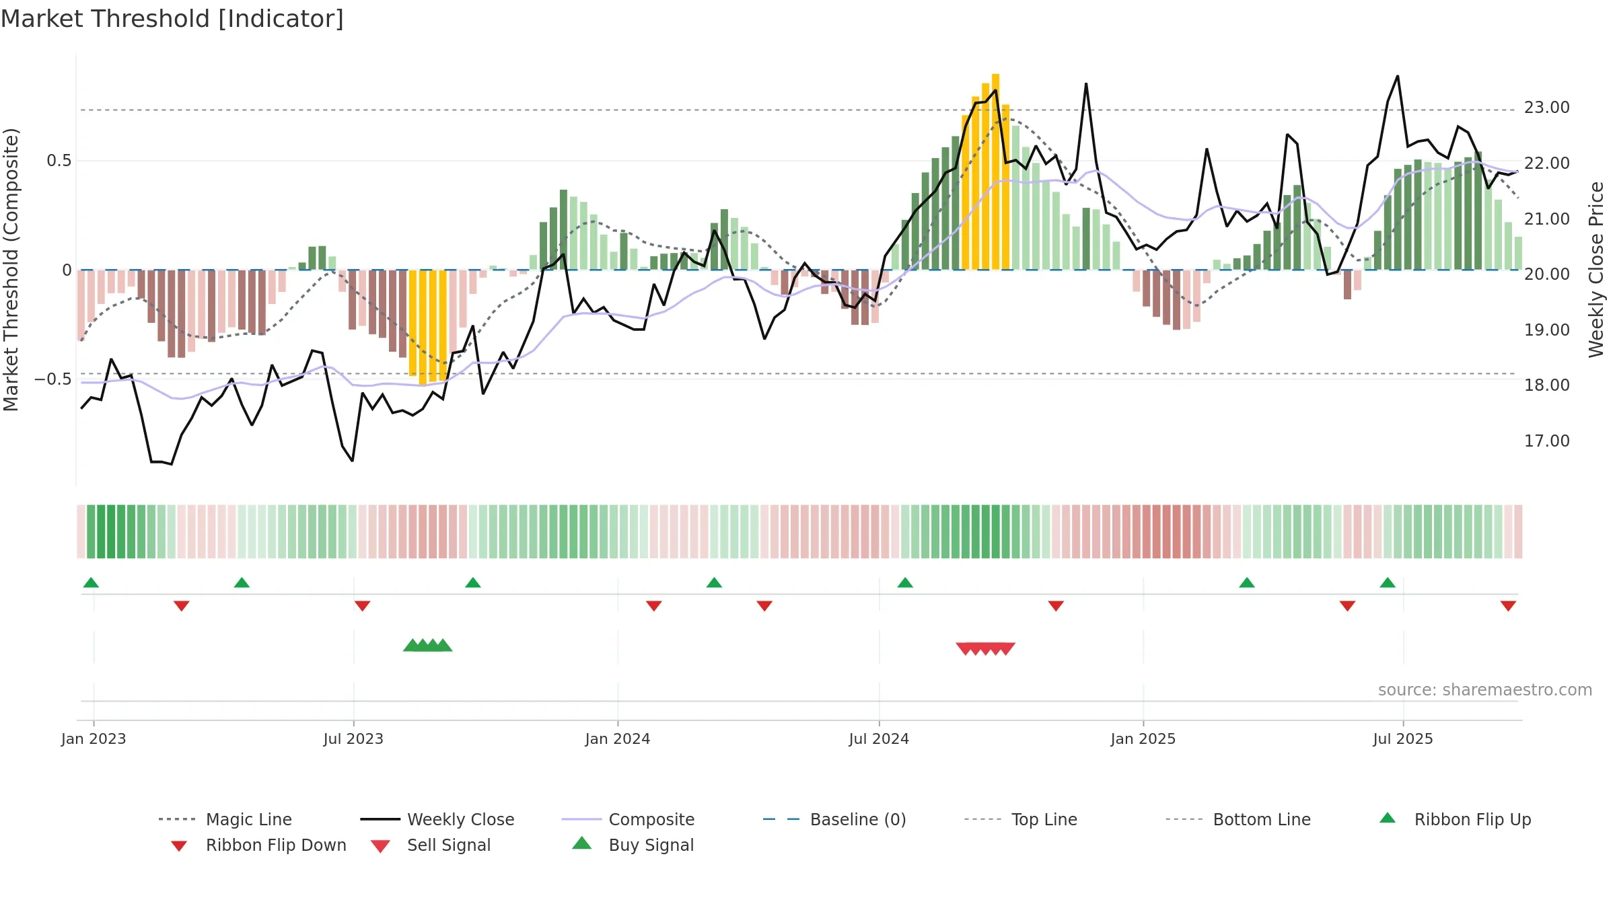Click the −0.5 composite axis label
Viewport: 1615px width, 908px height.
click(52, 379)
